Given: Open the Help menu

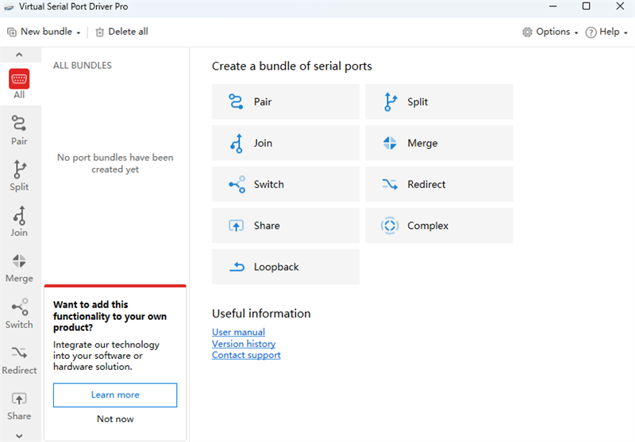Looking at the screenshot, I should coord(606,32).
